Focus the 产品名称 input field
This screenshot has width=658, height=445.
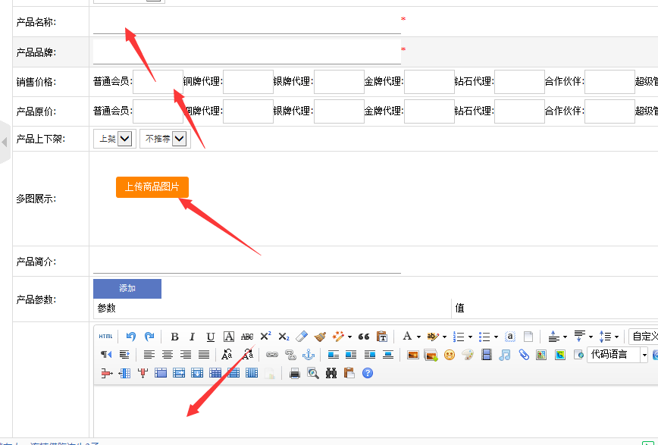[x=247, y=22]
